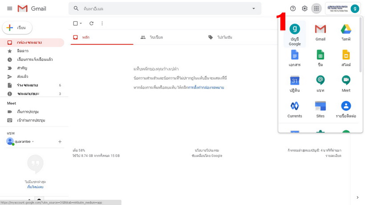Viewport: 365px width, 205px height.
Task: Open Google Docs app in launcher
Action: pos(295,58)
